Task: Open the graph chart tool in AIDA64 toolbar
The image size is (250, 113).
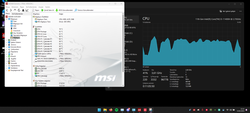Action: [27, 10]
